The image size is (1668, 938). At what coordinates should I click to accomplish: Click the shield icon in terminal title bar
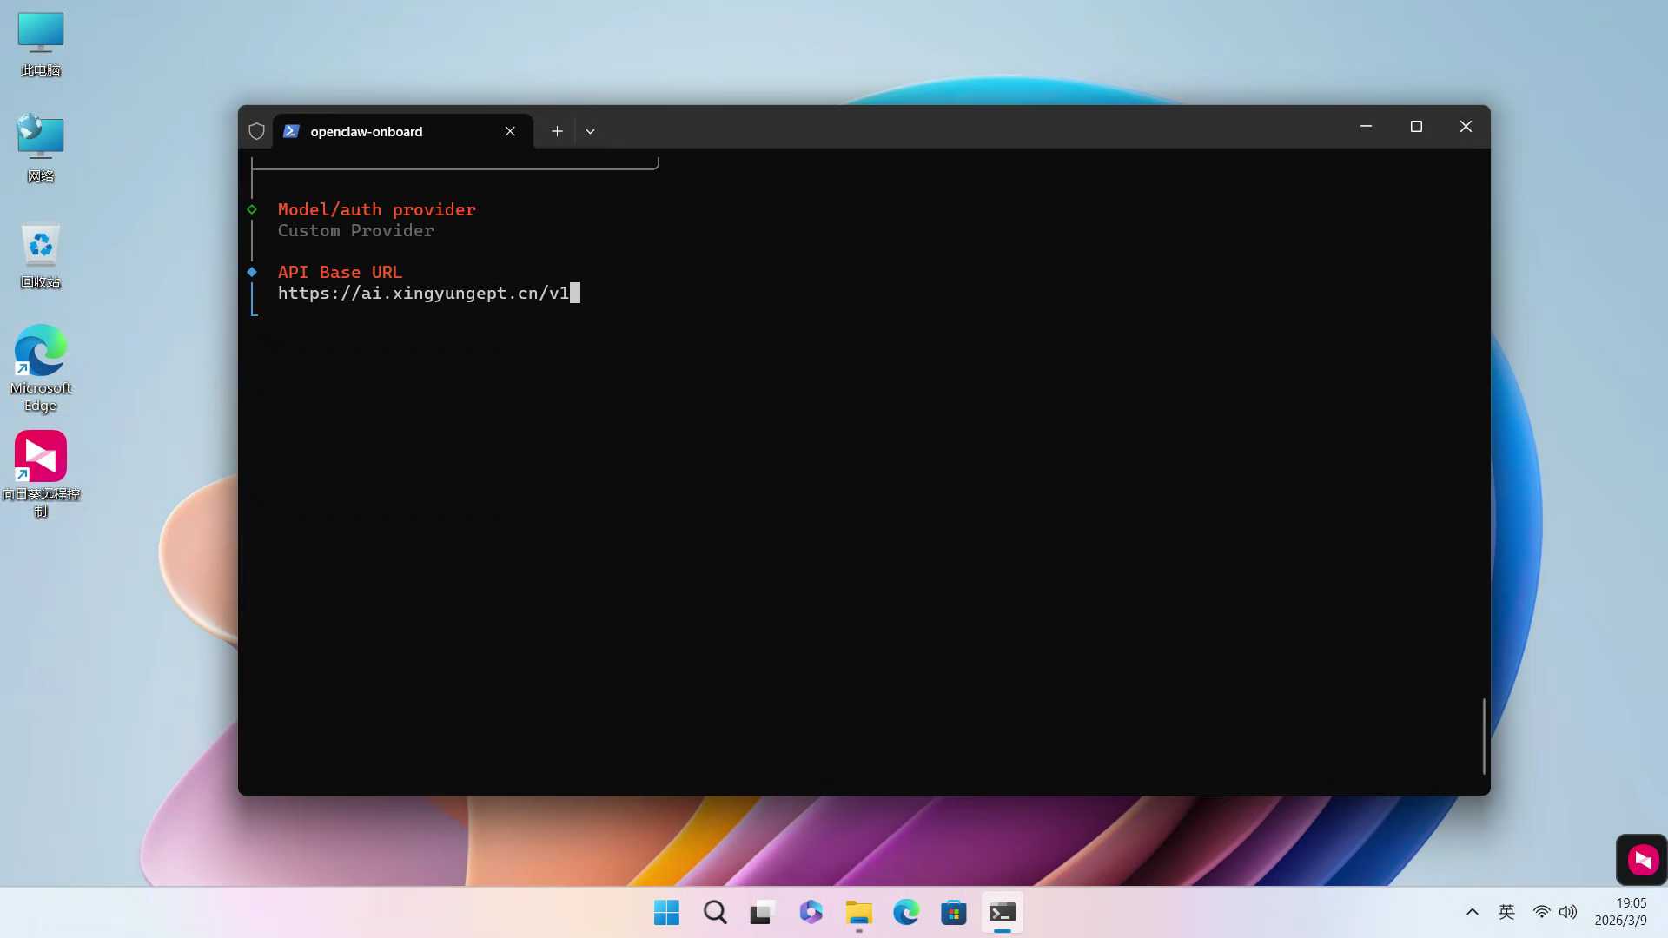click(256, 131)
